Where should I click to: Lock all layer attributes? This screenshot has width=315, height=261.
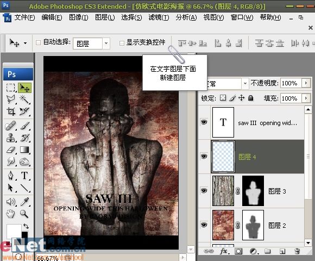tap(250, 98)
